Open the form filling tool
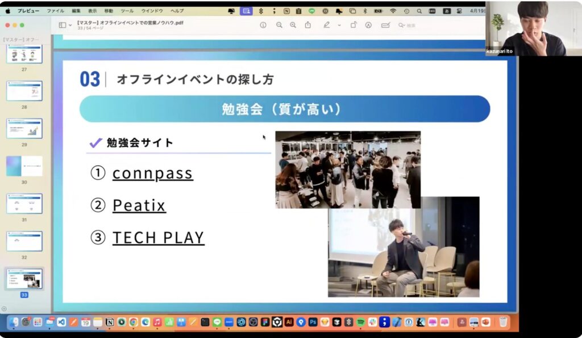 tap(385, 25)
